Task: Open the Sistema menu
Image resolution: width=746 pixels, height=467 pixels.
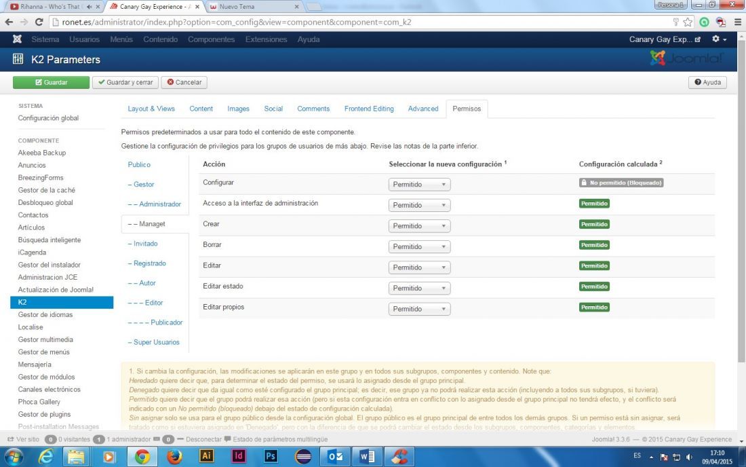Action: tap(45, 39)
